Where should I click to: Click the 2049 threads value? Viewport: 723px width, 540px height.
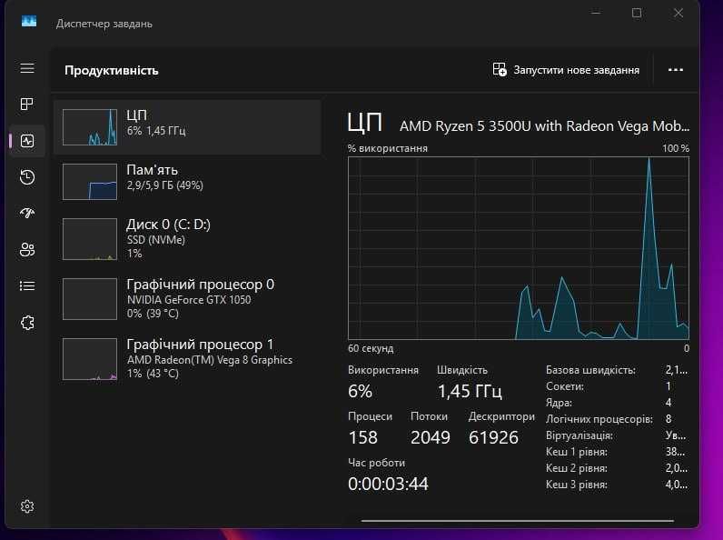[x=431, y=437]
